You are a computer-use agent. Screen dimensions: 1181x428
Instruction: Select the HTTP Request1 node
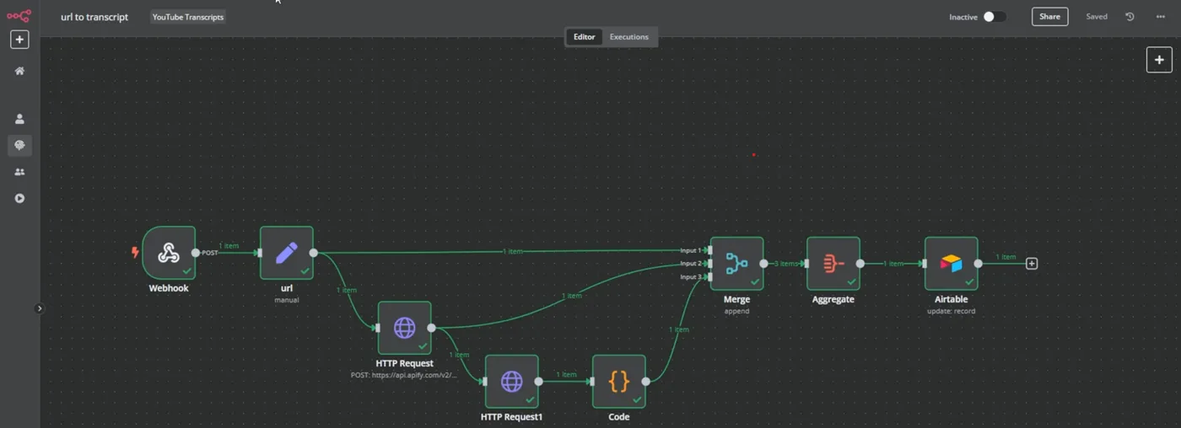click(511, 381)
